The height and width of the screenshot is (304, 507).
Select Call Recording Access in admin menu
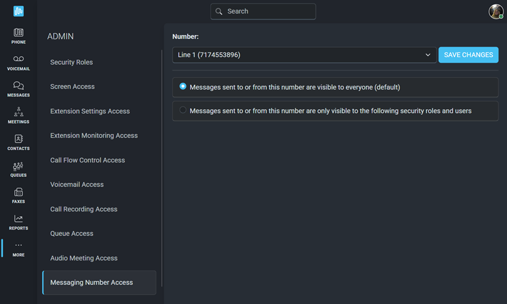[x=84, y=209]
